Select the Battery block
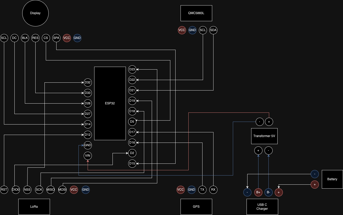 [x=332, y=179]
